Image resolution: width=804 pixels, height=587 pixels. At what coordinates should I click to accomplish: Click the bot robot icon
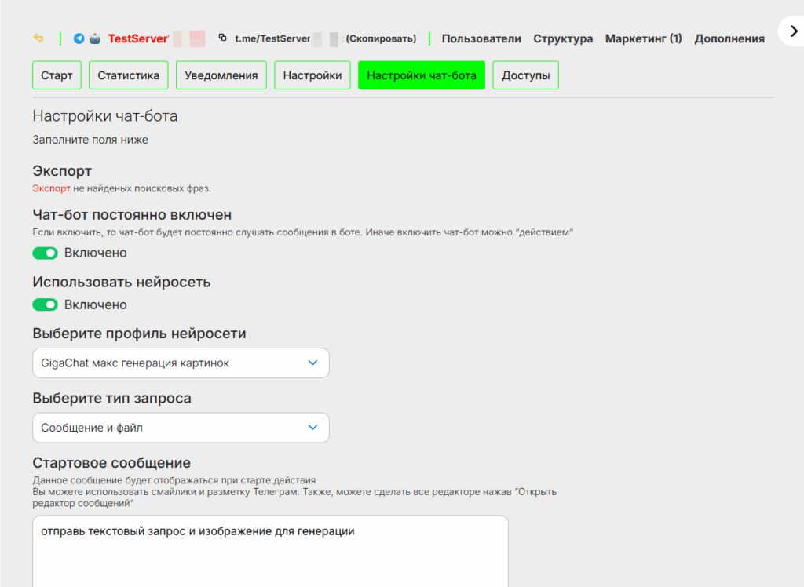94,38
